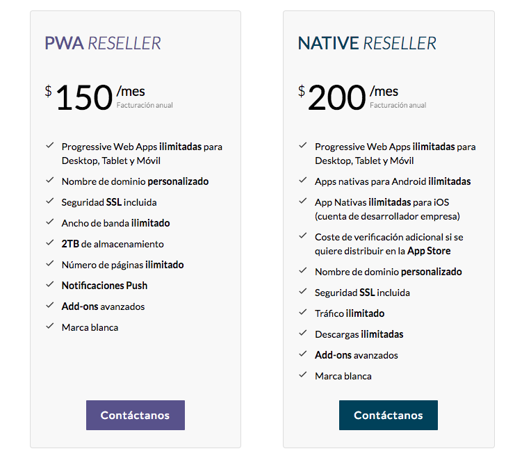Click checkmark beside Marca blanca in Native plan
This screenshot has height=467, width=531.
pyautogui.click(x=303, y=375)
